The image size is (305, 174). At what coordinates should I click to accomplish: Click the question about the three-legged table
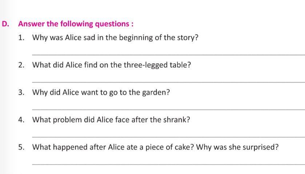coord(112,65)
